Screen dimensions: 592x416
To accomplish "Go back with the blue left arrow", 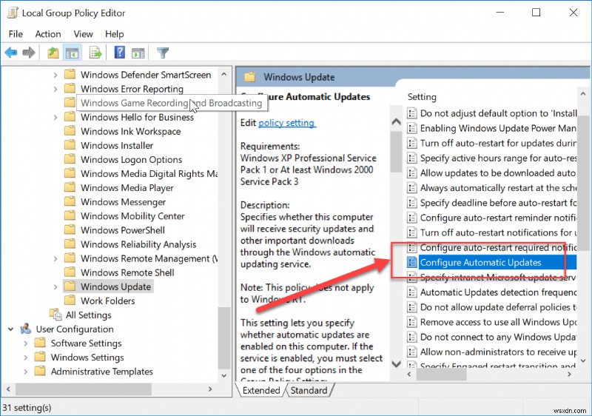I will (x=11, y=53).
